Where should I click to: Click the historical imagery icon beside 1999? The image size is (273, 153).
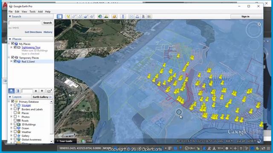pyautogui.click(x=83, y=141)
